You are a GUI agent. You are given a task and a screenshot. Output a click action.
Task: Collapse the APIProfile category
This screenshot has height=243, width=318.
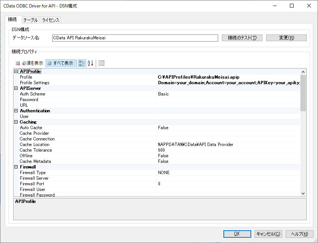(16, 72)
